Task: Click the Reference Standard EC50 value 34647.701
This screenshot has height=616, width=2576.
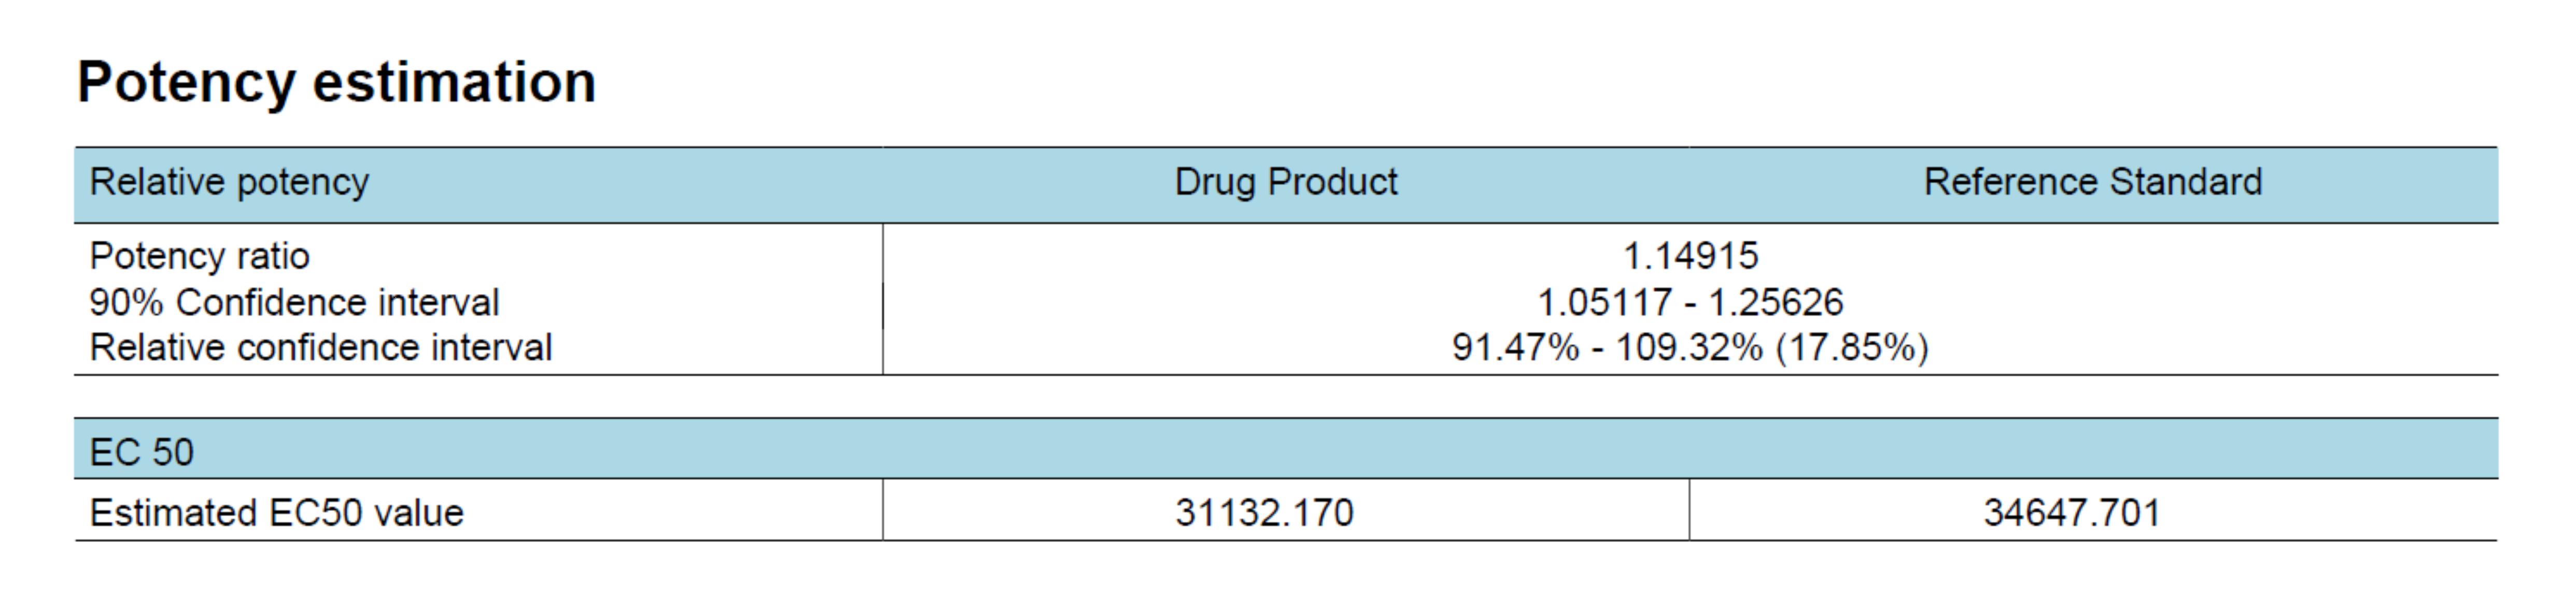Action: coord(2071,513)
